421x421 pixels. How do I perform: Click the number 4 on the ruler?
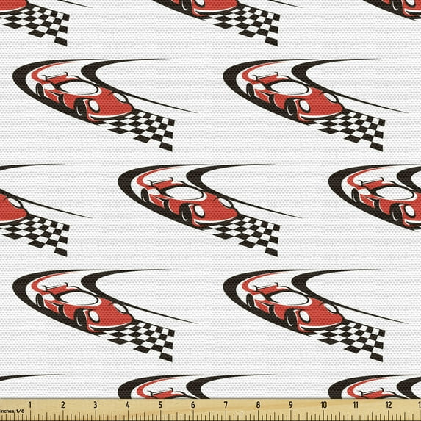[128, 405]
